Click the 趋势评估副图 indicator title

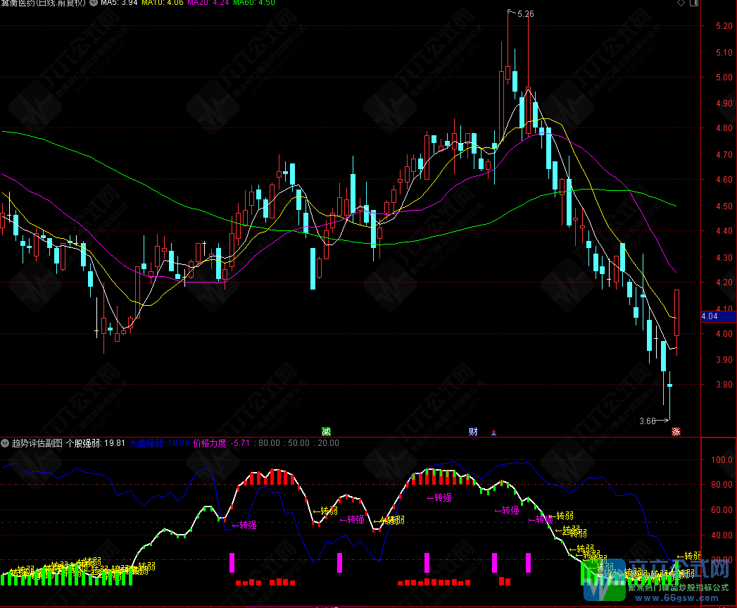click(37, 443)
